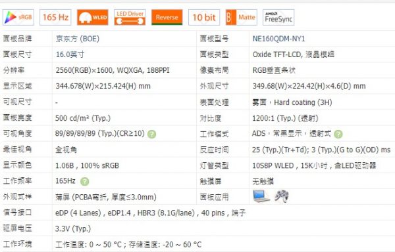Open the LED Driver badge
This screenshot has width=395, height=252.
pyautogui.click(x=130, y=17)
